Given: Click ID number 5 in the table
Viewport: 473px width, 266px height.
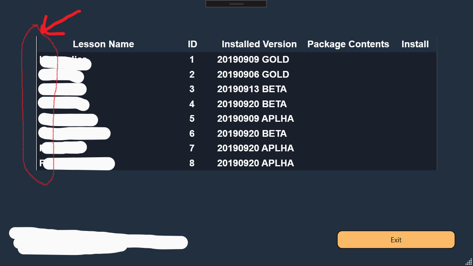Looking at the screenshot, I should pos(192,119).
